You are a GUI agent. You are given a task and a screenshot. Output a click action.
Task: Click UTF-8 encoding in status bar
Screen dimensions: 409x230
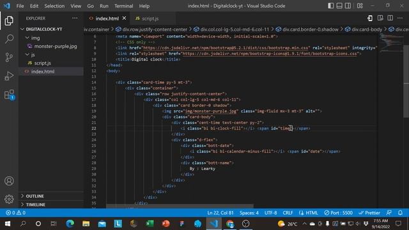pos(271,213)
